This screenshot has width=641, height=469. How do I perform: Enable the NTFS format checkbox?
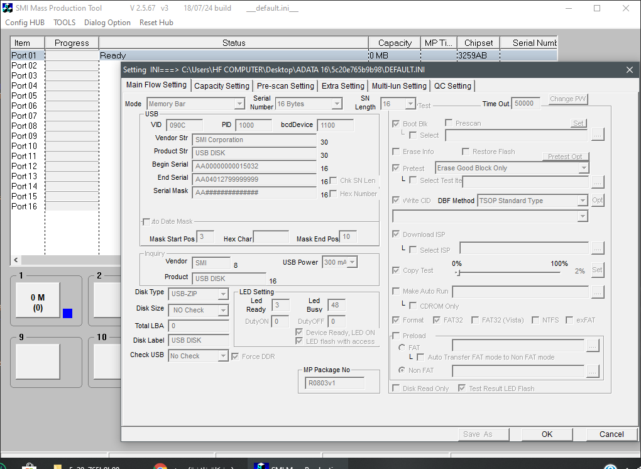(535, 320)
